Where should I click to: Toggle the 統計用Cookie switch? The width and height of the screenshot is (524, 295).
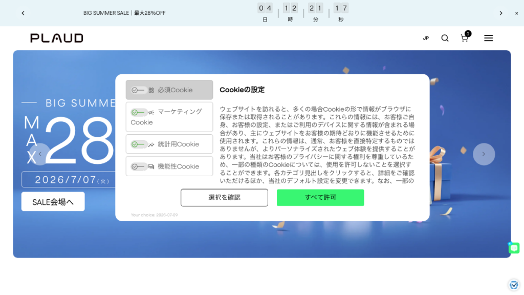point(139,144)
